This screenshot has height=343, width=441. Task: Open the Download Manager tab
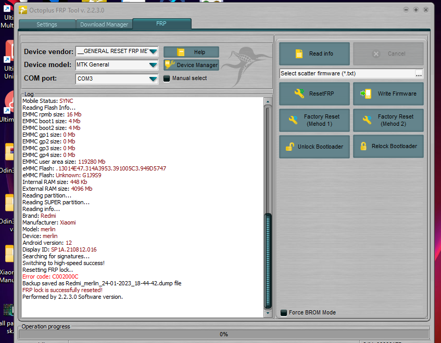[x=104, y=24]
